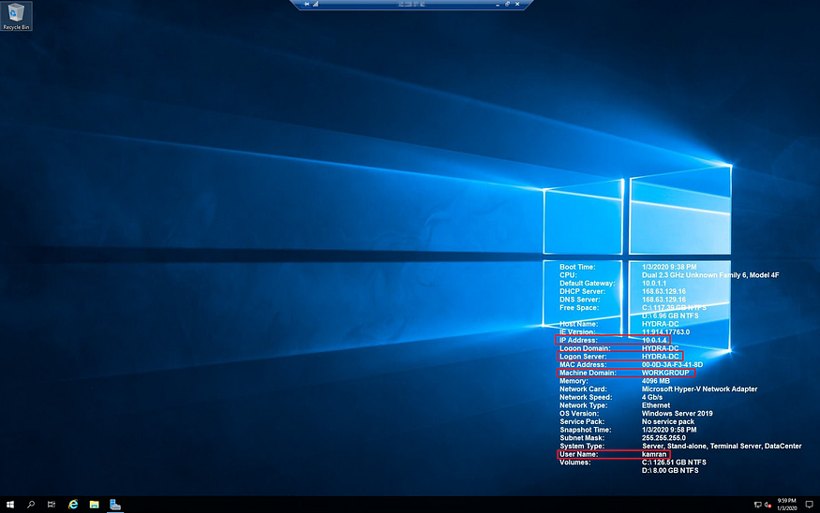820x513 pixels.
Task: Open File Explorer from the taskbar
Action: coord(95,505)
